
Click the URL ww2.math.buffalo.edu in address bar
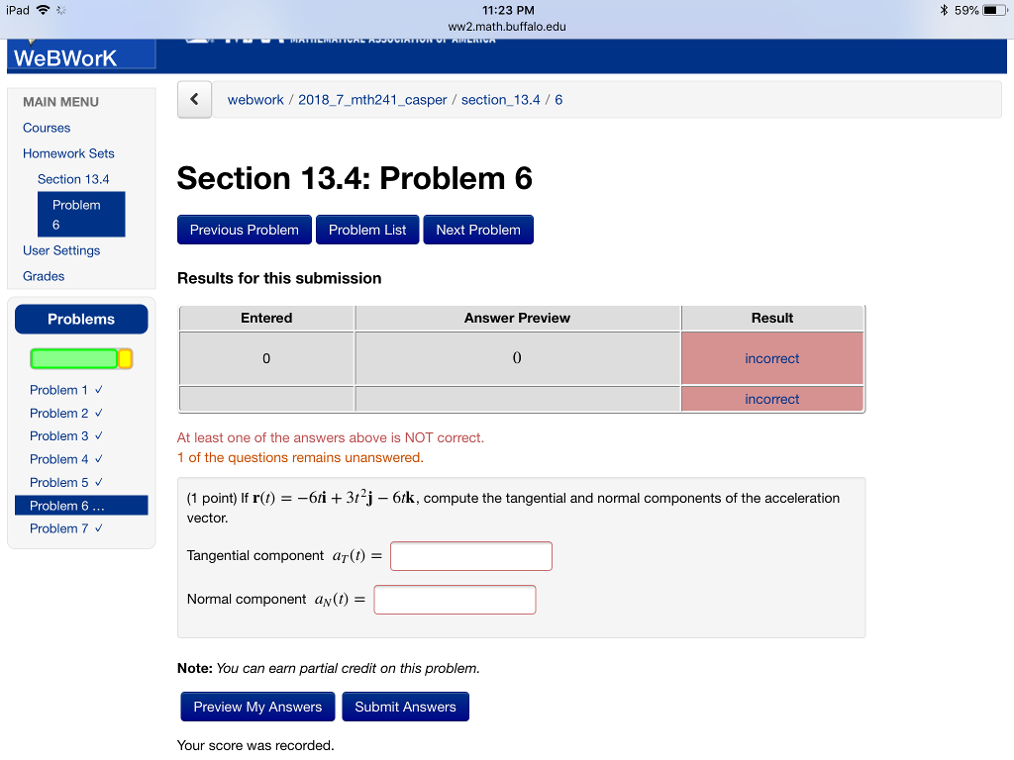[507, 27]
